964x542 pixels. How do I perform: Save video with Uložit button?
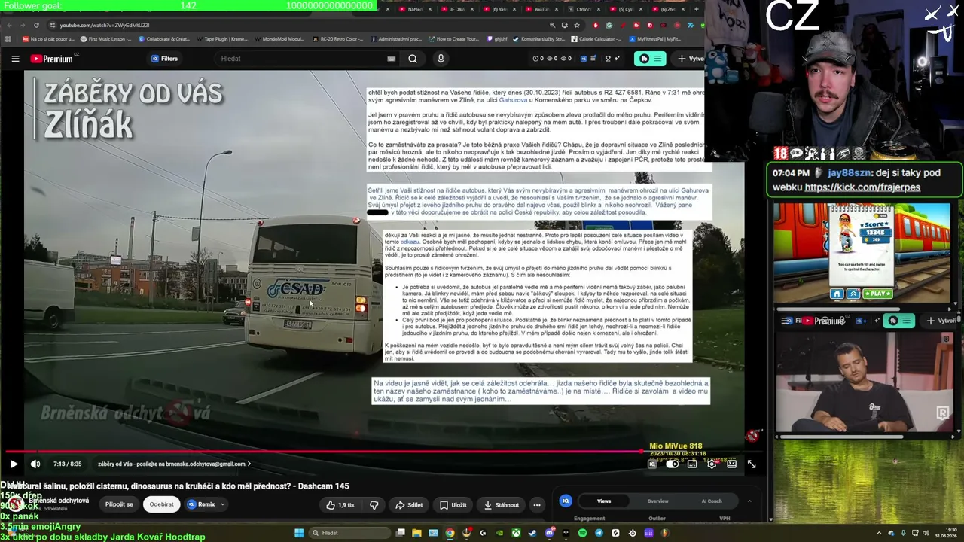[453, 505]
